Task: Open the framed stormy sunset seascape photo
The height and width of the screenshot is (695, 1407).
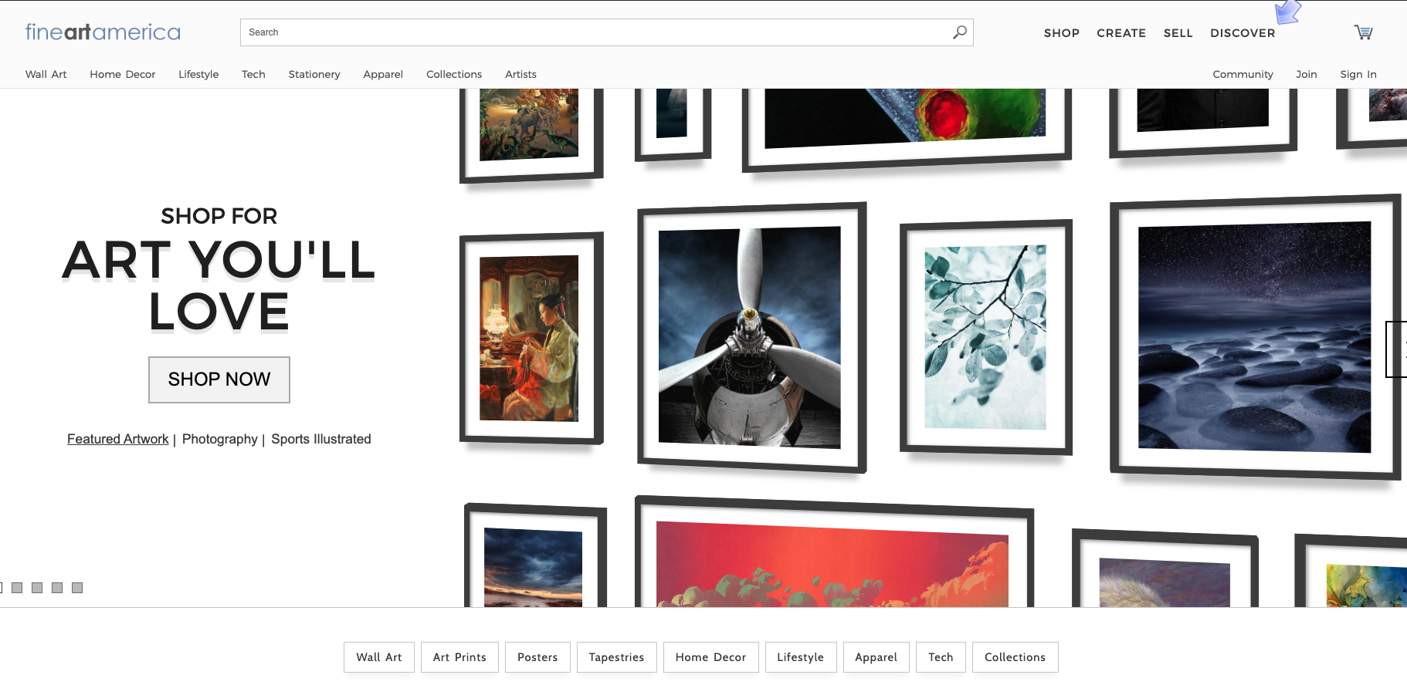Action: [x=535, y=556]
